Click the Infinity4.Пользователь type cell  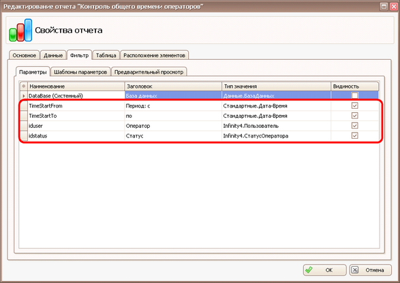[276, 126]
